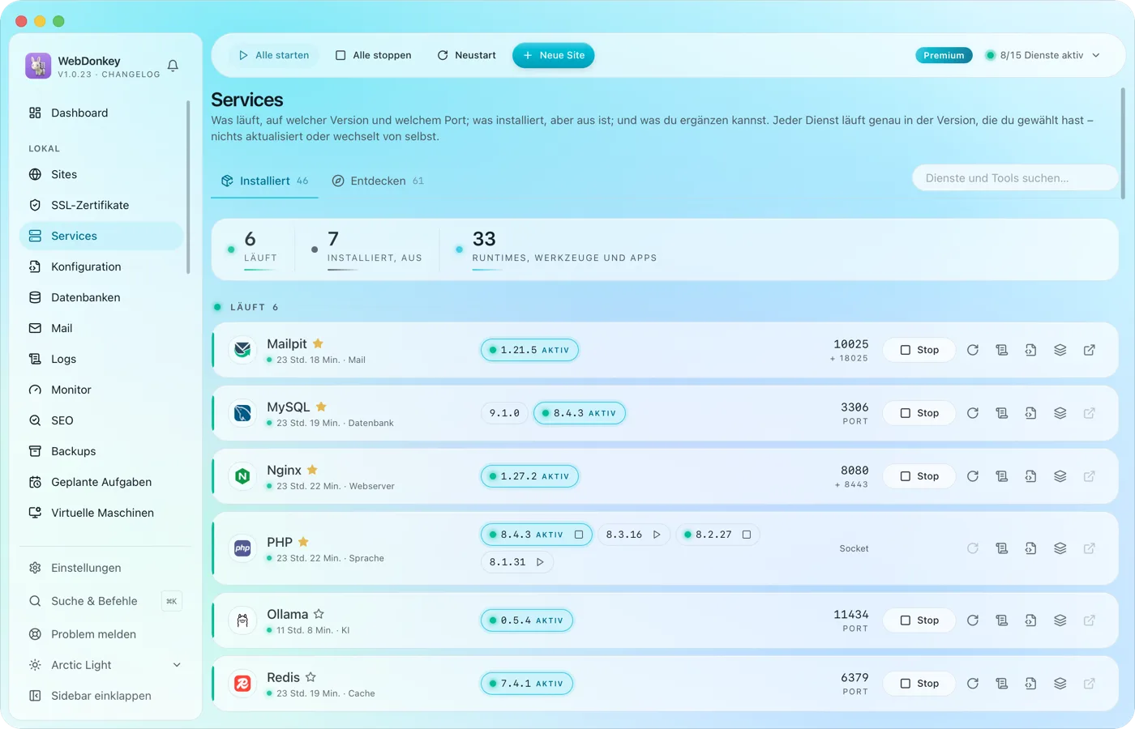Open the CHANGELOG link under WebDonkey
Image resolution: width=1135 pixels, height=729 pixels.
coord(131,75)
